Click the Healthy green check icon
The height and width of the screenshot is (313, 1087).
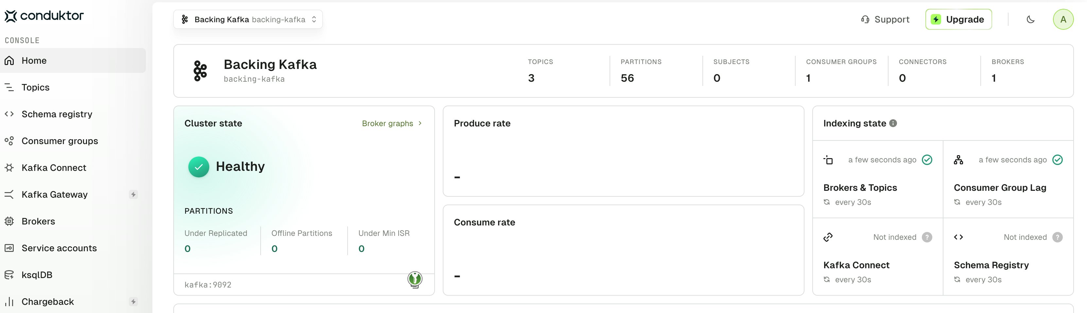tap(199, 167)
